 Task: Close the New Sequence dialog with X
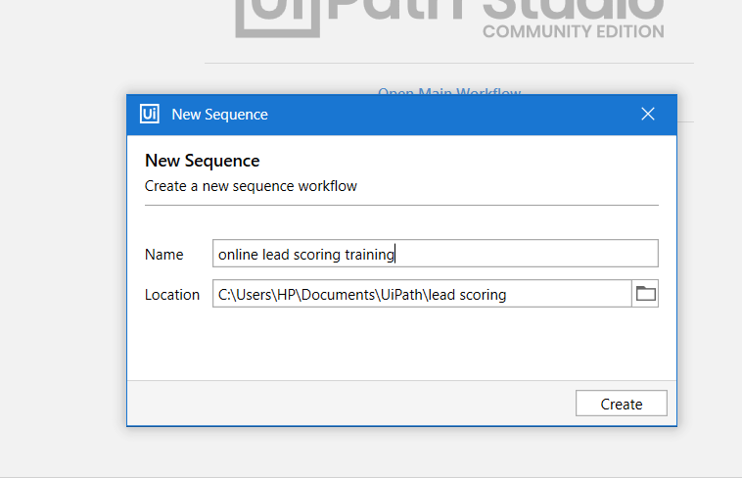tap(648, 114)
